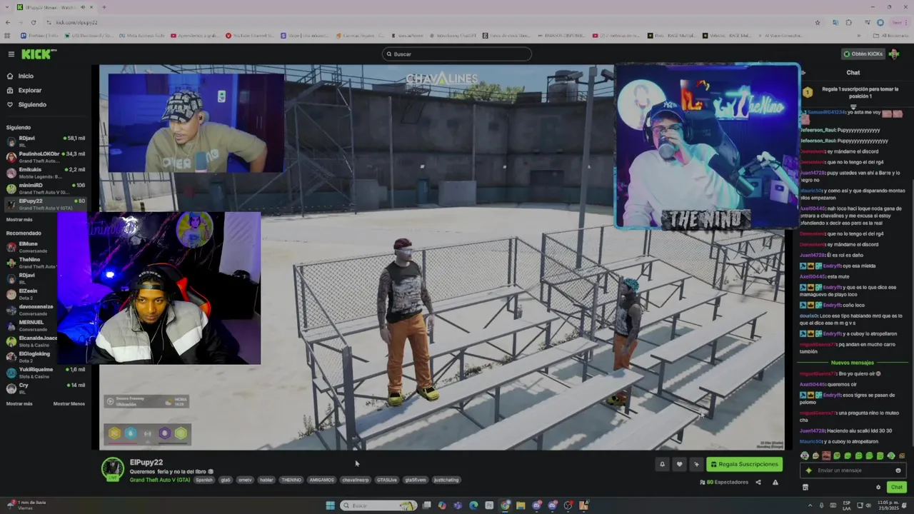This screenshot has height=514, width=914.
Task: Open File Explorer from taskbar
Action: (x=521, y=505)
